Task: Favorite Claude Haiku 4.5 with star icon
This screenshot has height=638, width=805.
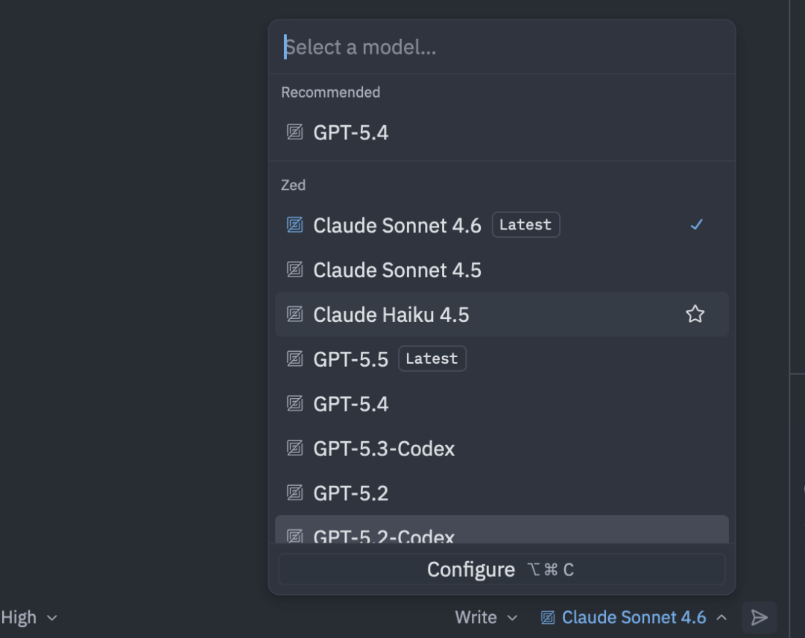Action: pyautogui.click(x=695, y=314)
